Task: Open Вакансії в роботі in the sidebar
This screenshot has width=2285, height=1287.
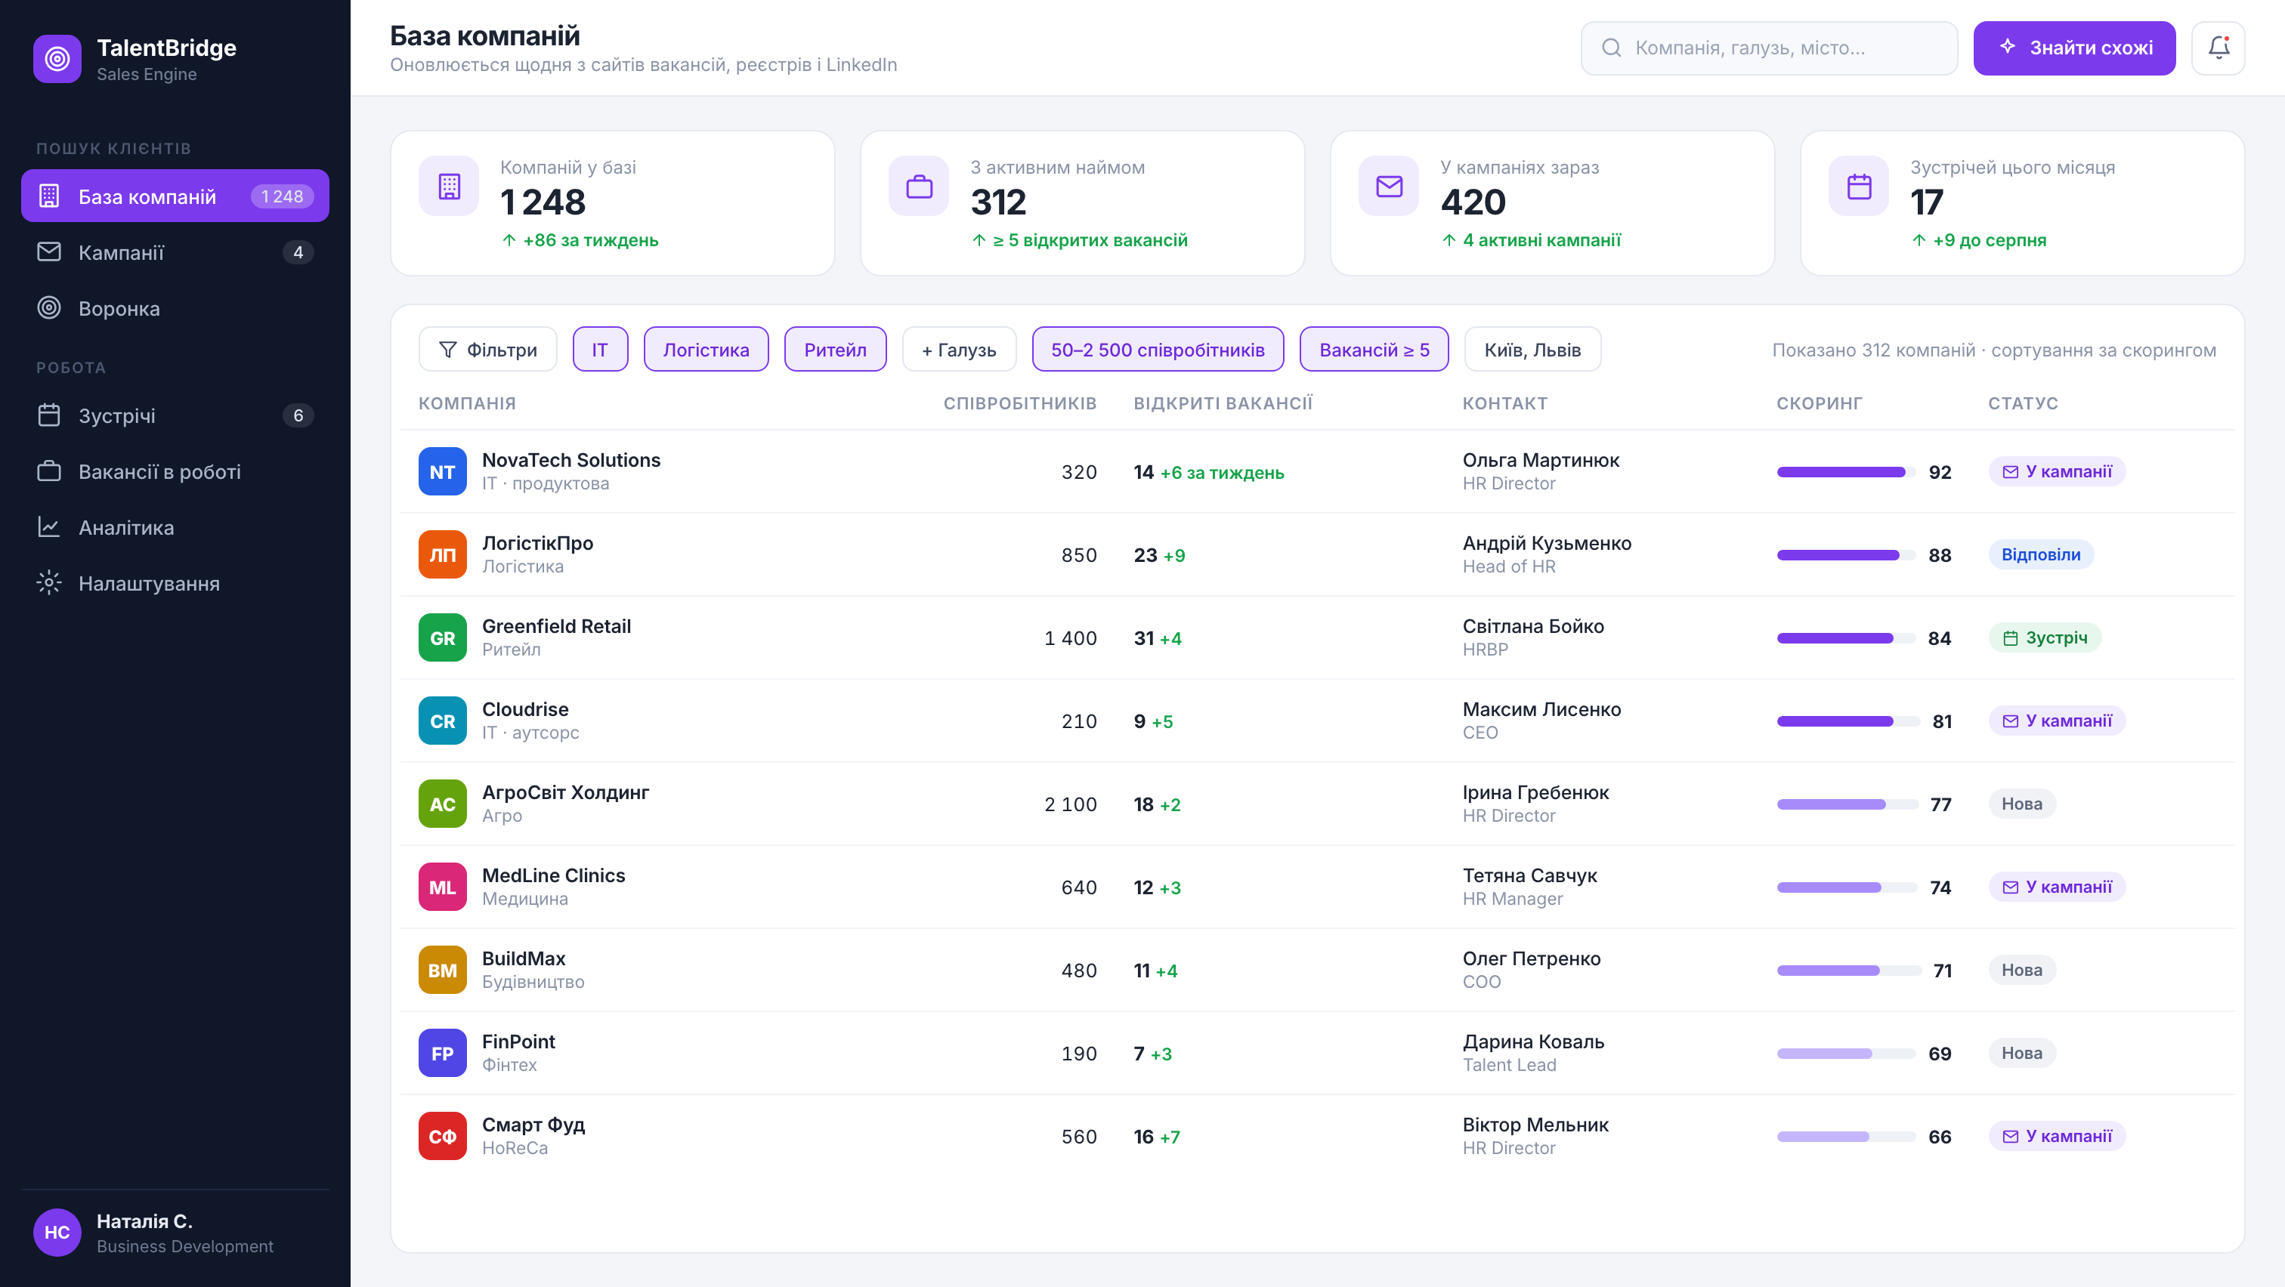Action: (x=175, y=471)
